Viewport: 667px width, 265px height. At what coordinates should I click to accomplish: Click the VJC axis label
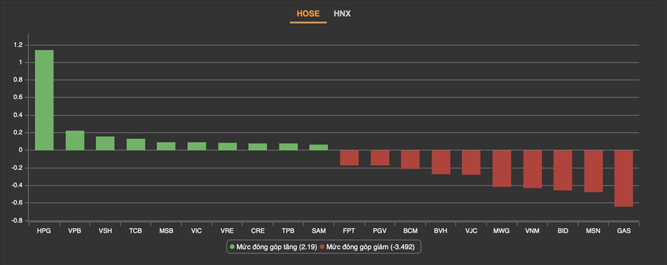coord(471,231)
